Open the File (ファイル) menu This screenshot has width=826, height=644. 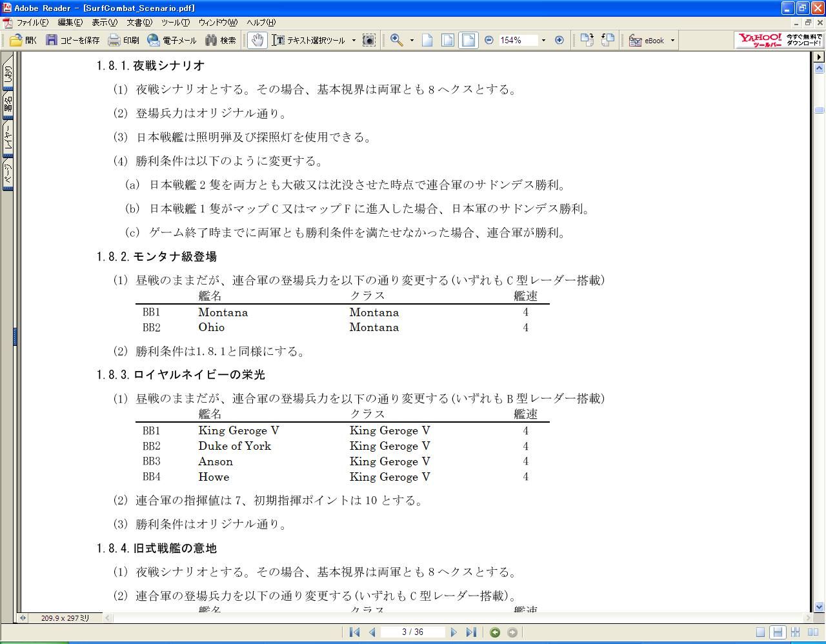(x=32, y=23)
